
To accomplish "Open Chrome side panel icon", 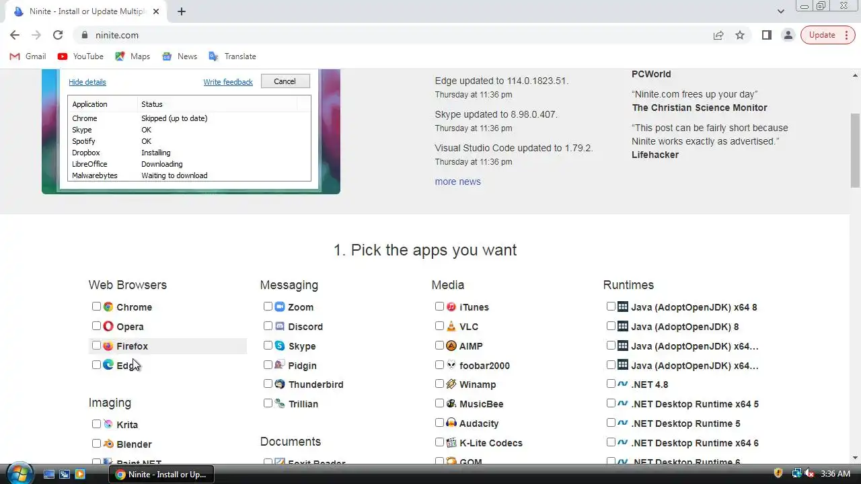I will click(766, 35).
